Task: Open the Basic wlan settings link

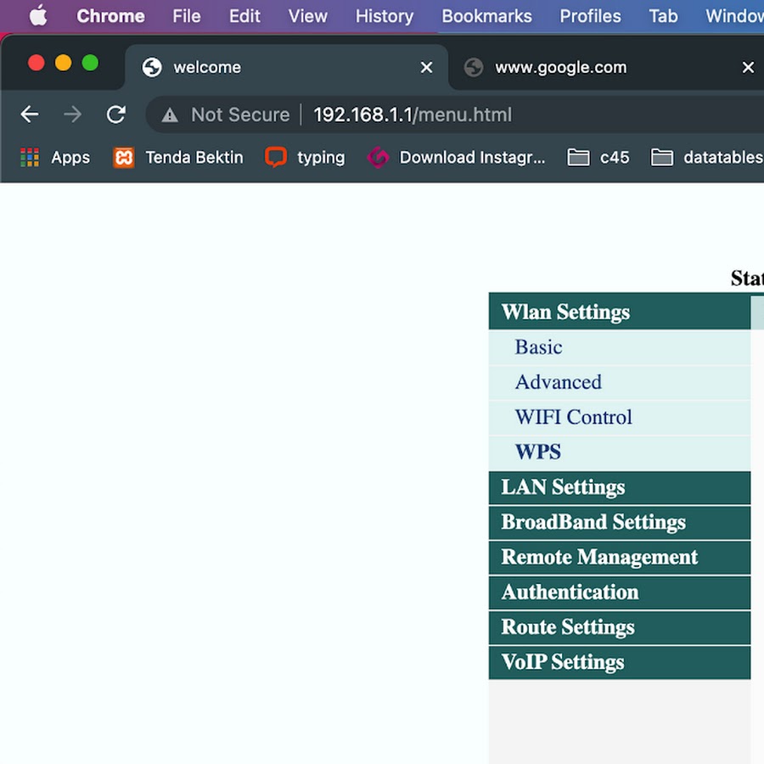Action: click(x=538, y=347)
